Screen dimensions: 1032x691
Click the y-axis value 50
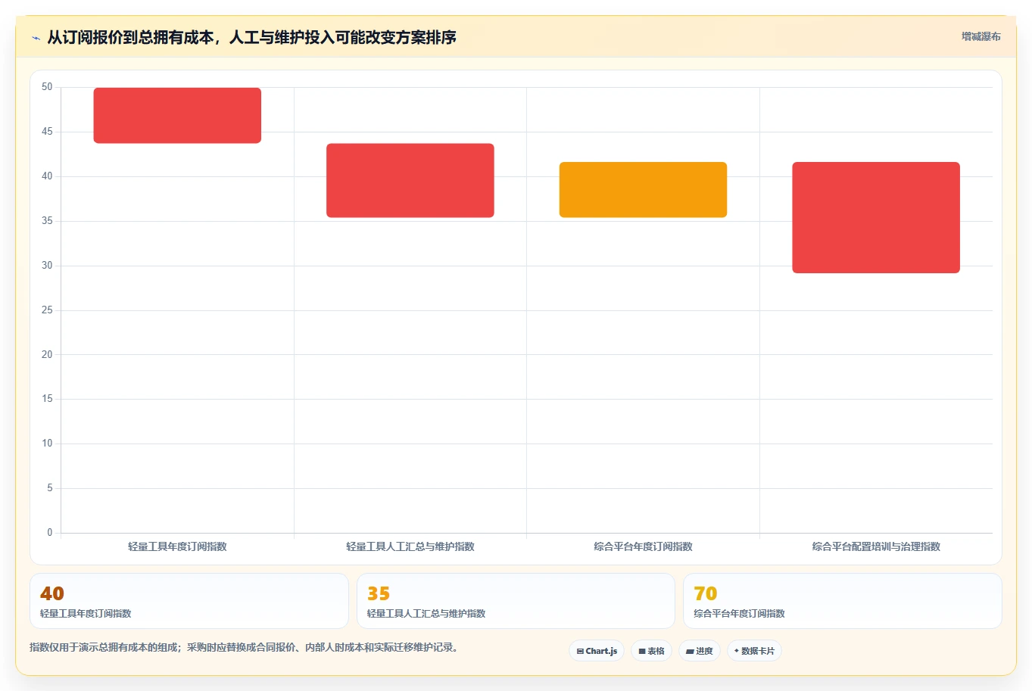[x=47, y=87]
